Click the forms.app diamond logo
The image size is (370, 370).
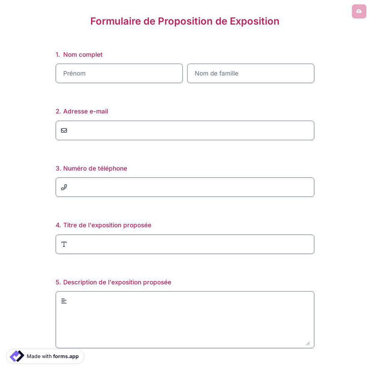17,356
